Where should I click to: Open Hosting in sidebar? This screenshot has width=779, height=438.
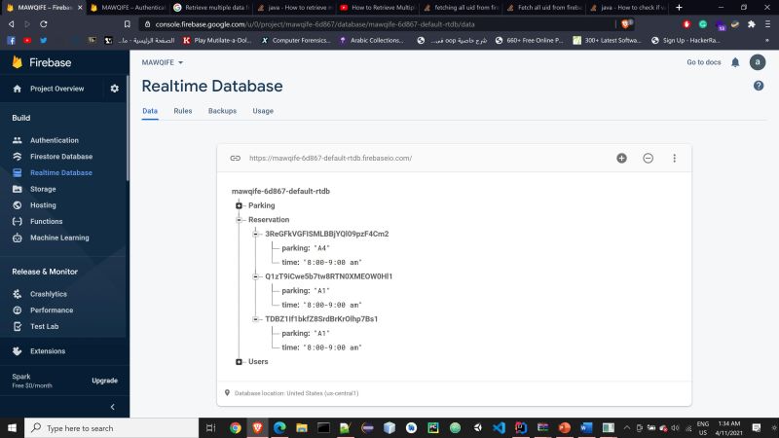[x=43, y=205]
